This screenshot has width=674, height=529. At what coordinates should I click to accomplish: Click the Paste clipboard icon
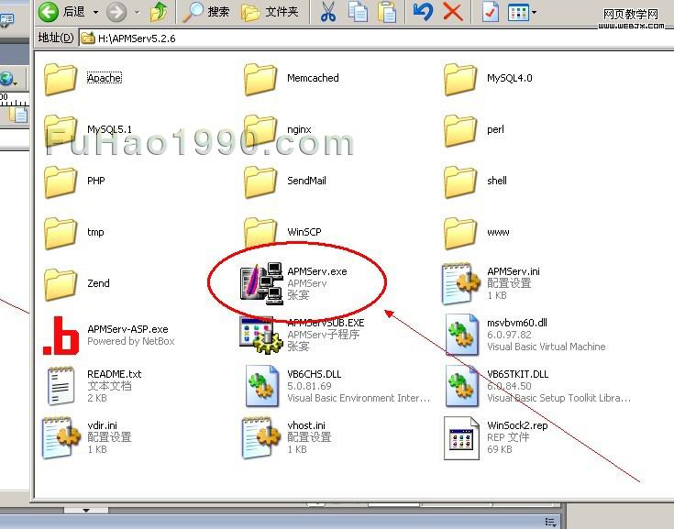387,12
